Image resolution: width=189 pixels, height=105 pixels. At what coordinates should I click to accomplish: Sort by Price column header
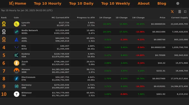tap(163, 17)
